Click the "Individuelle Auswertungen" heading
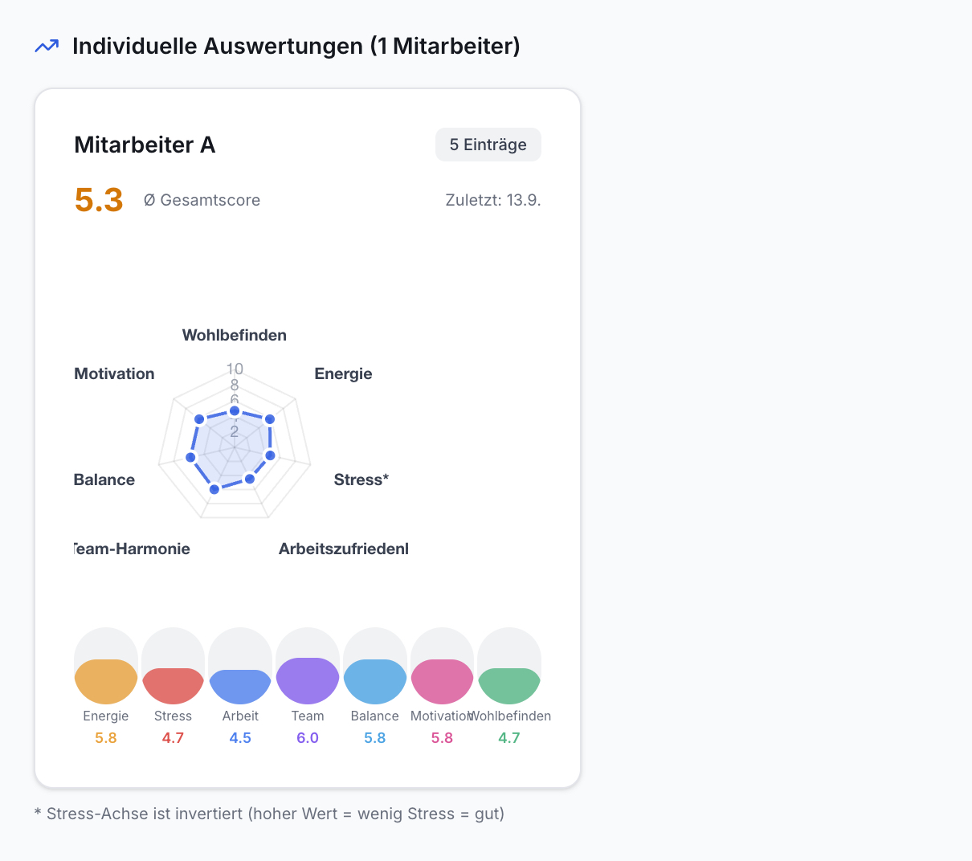Image resolution: width=972 pixels, height=861 pixels. click(296, 46)
